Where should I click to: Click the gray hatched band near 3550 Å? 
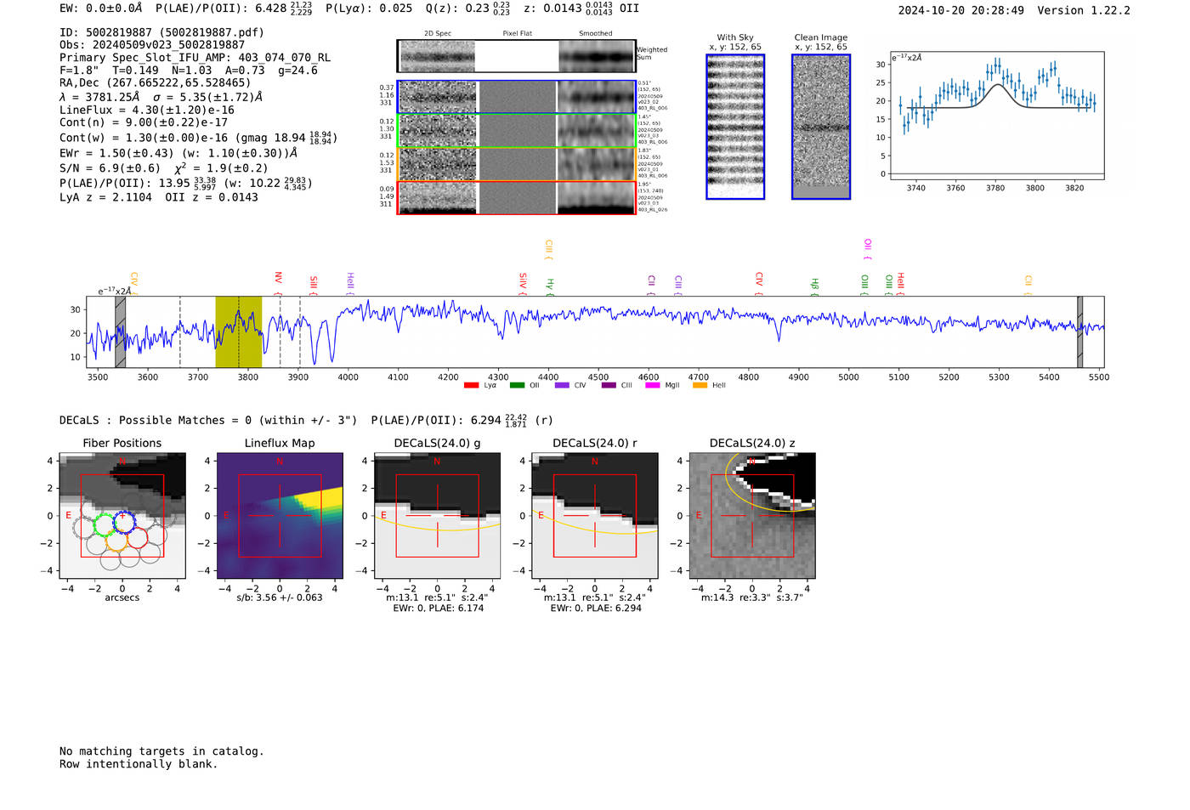[x=121, y=331]
